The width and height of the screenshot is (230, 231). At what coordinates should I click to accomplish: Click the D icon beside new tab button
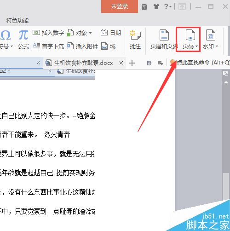[x=149, y=63]
